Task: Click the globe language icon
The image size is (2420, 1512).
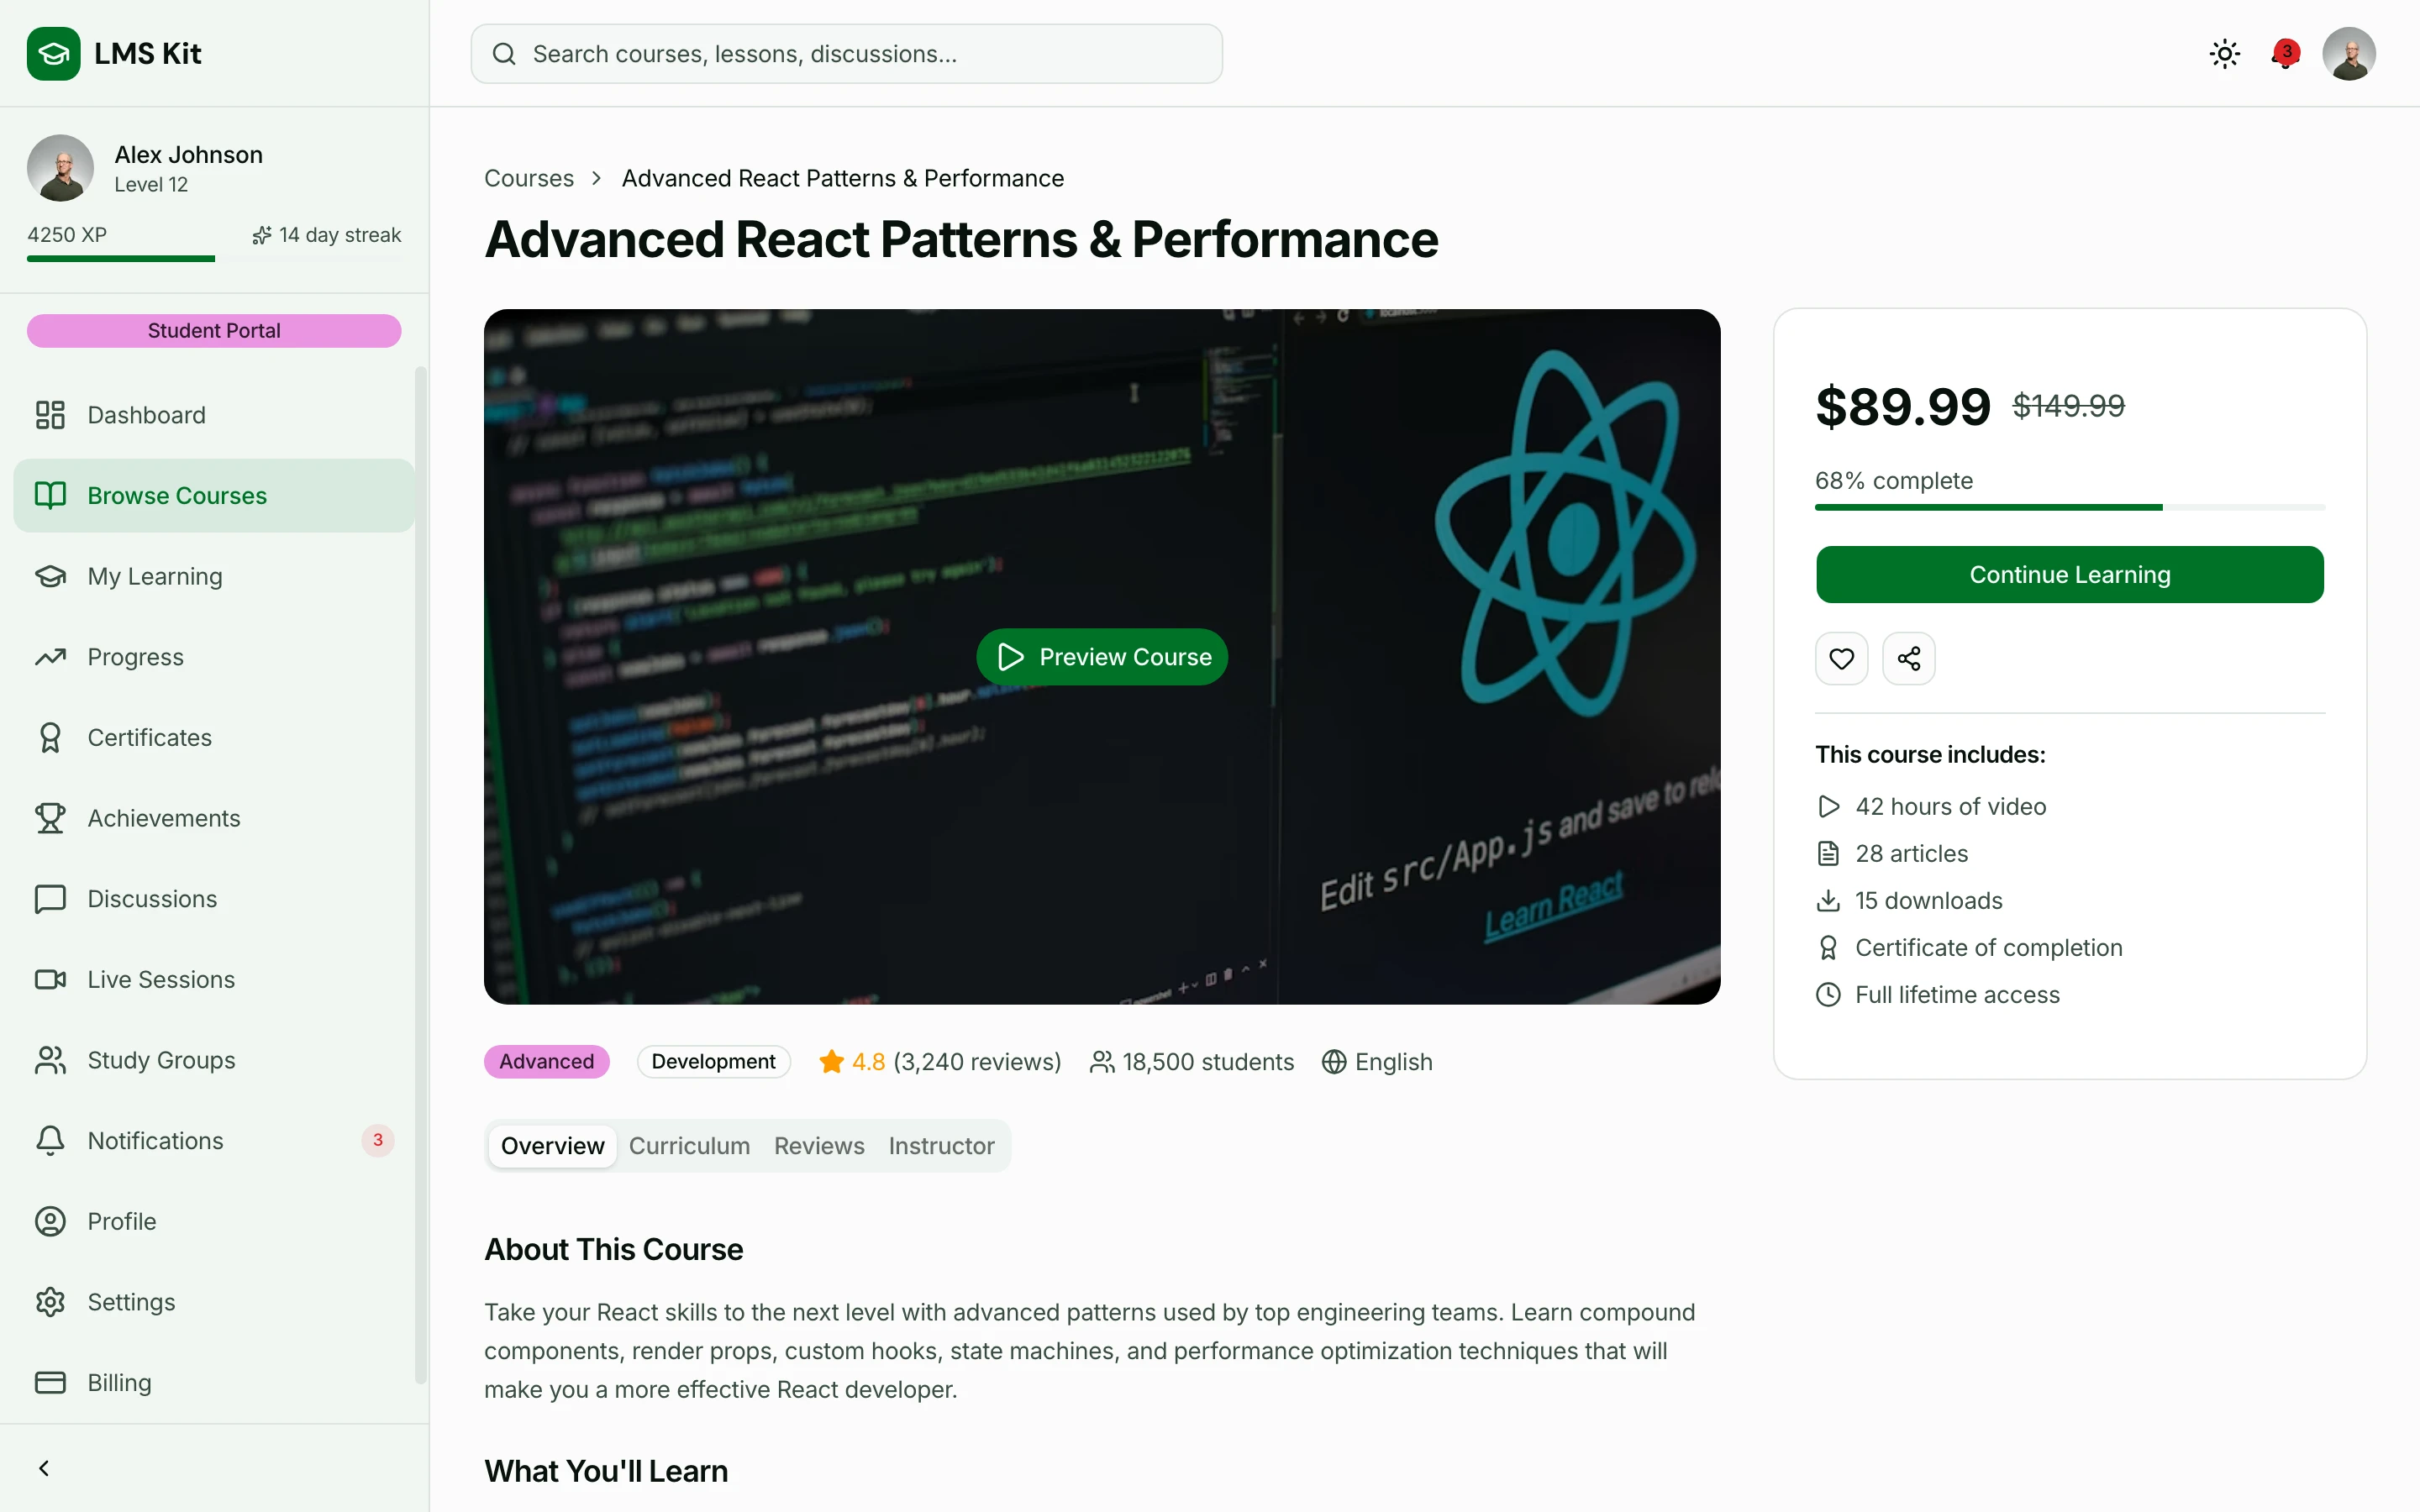Action: pos(1334,1062)
